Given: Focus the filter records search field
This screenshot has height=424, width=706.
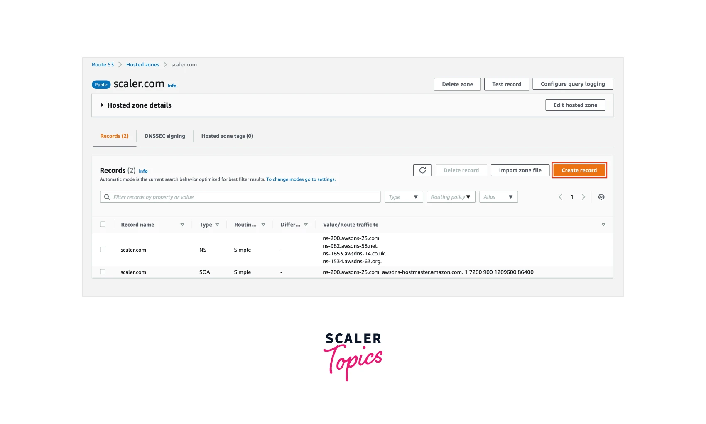Looking at the screenshot, I should 245,197.
